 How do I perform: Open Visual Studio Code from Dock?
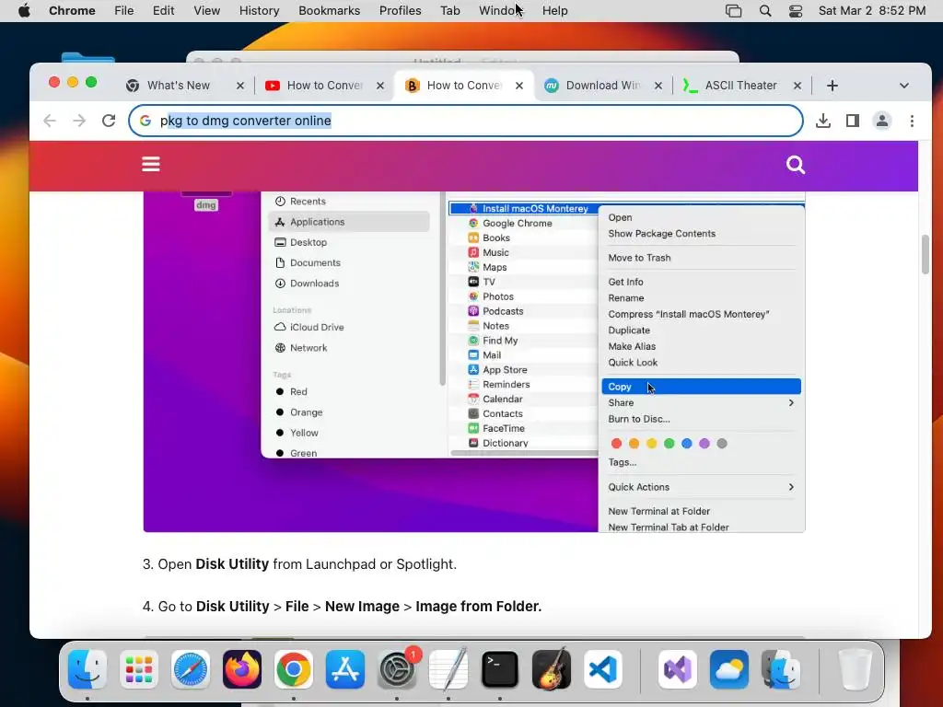603,669
